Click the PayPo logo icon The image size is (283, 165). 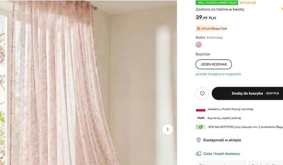[201, 118]
